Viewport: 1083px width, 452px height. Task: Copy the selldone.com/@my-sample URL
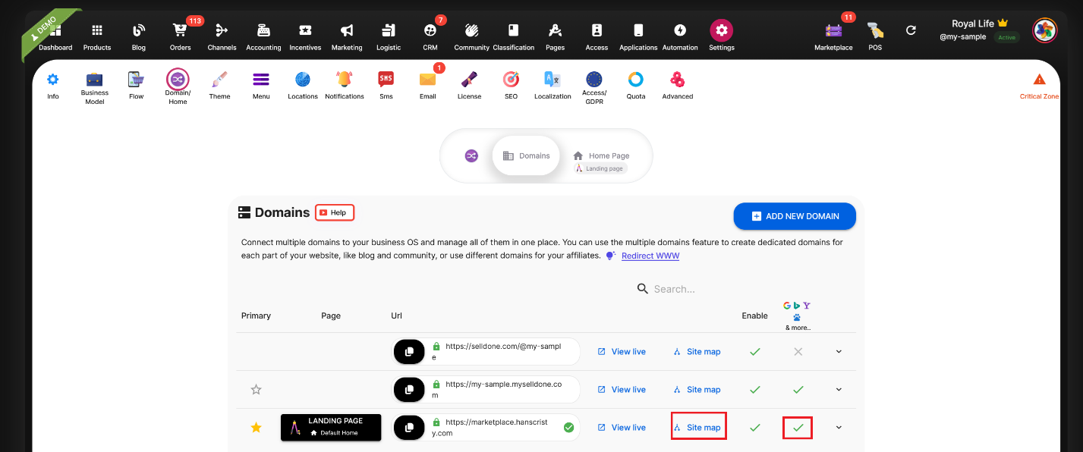tap(409, 352)
